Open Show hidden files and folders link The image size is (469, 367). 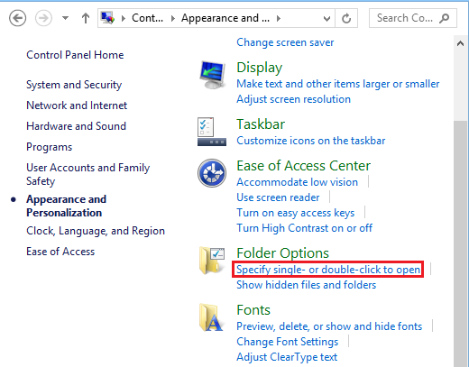coord(306,285)
